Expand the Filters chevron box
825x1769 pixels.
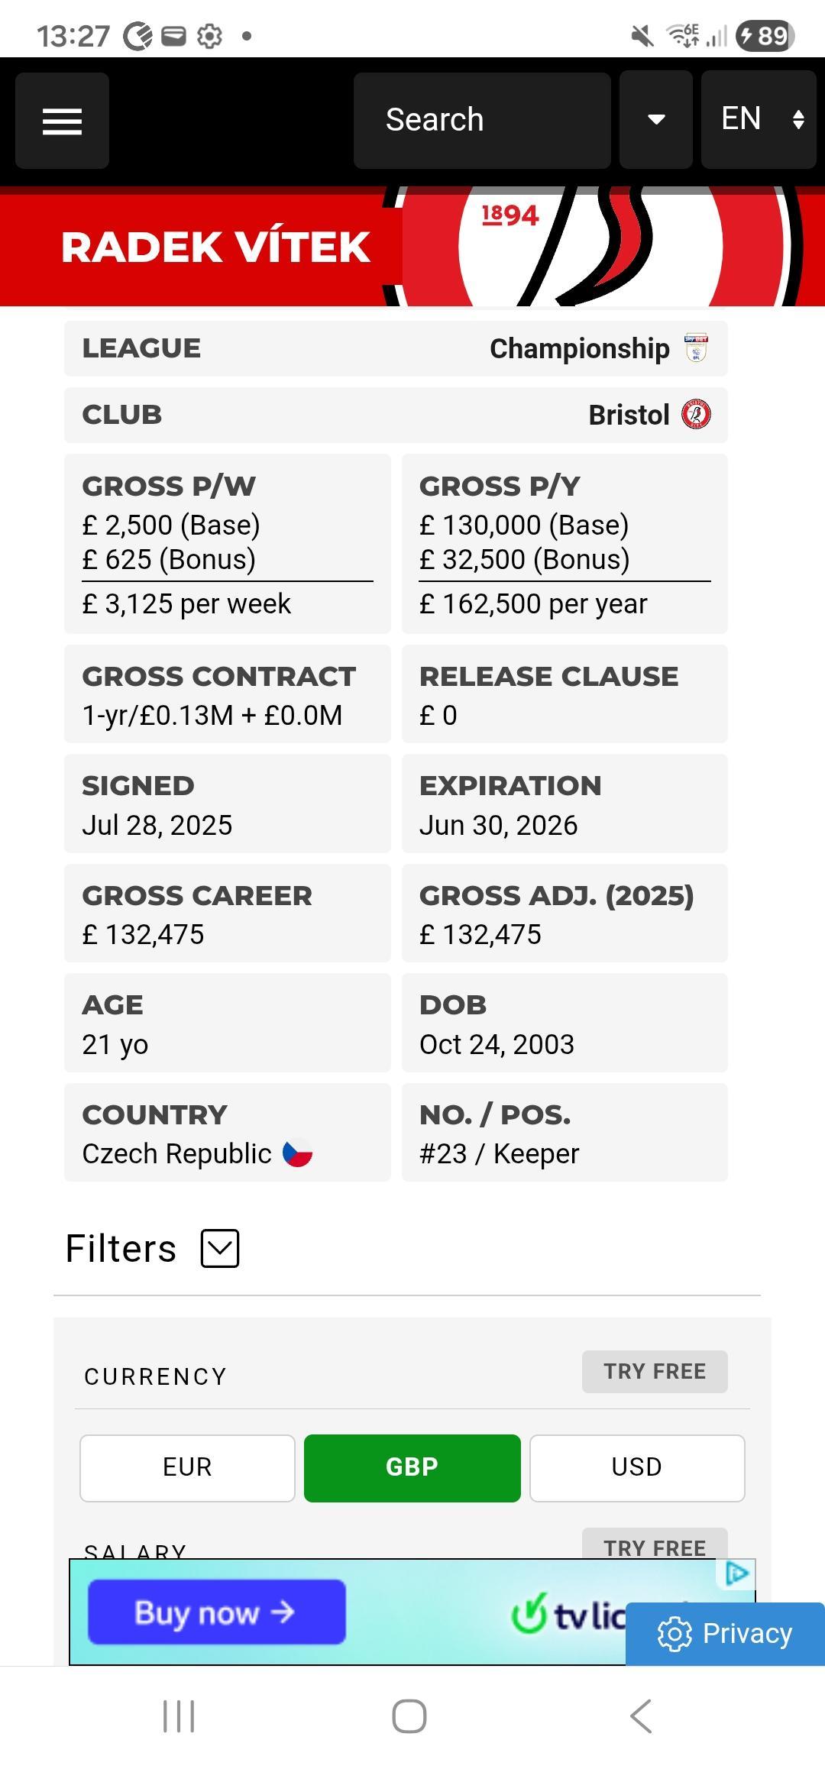[220, 1249]
